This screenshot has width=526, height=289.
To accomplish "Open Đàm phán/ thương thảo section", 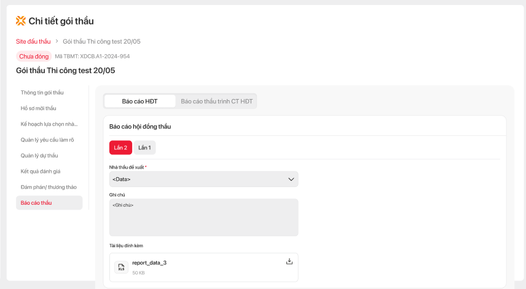I will 49,187.
